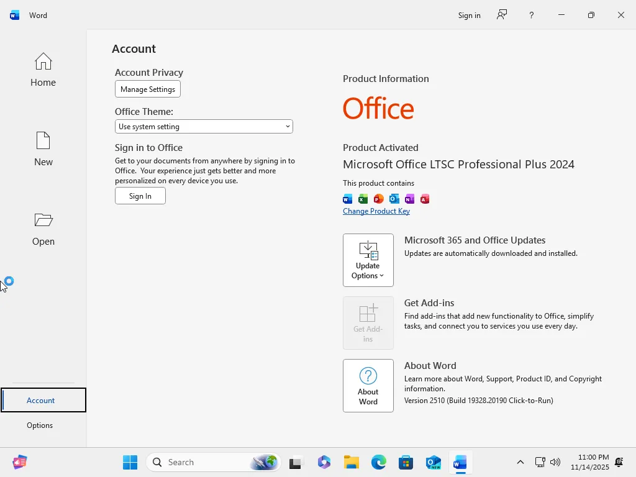The image size is (636, 477).
Task: Click the Outlook product icon
Action: (394, 199)
